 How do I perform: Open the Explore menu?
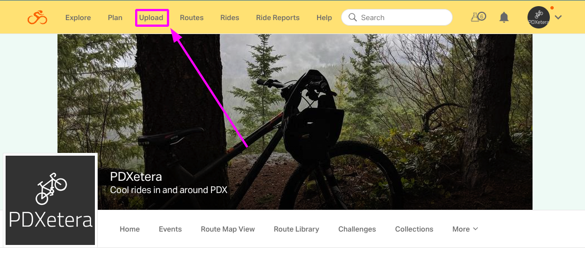[x=78, y=17]
